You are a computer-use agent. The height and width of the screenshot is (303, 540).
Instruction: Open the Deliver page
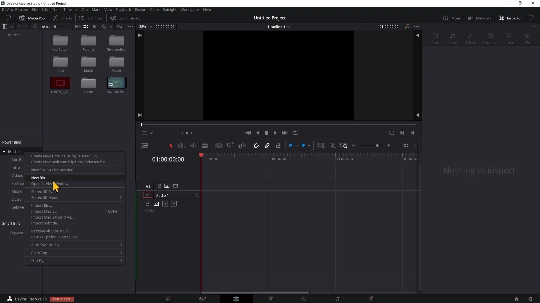click(x=371, y=299)
